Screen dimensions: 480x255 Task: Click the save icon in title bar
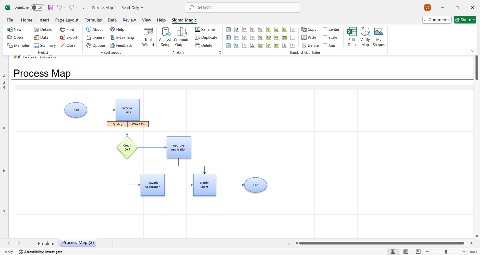tap(51, 7)
